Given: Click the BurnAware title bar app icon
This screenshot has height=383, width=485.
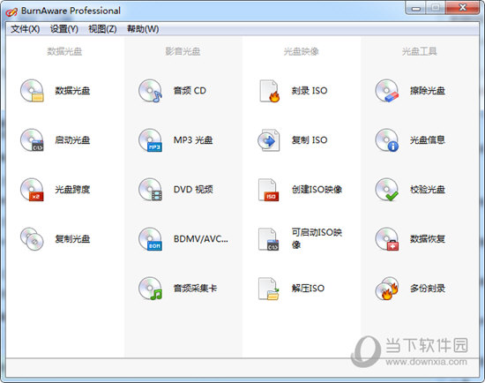Looking at the screenshot, I should tap(11, 11).
